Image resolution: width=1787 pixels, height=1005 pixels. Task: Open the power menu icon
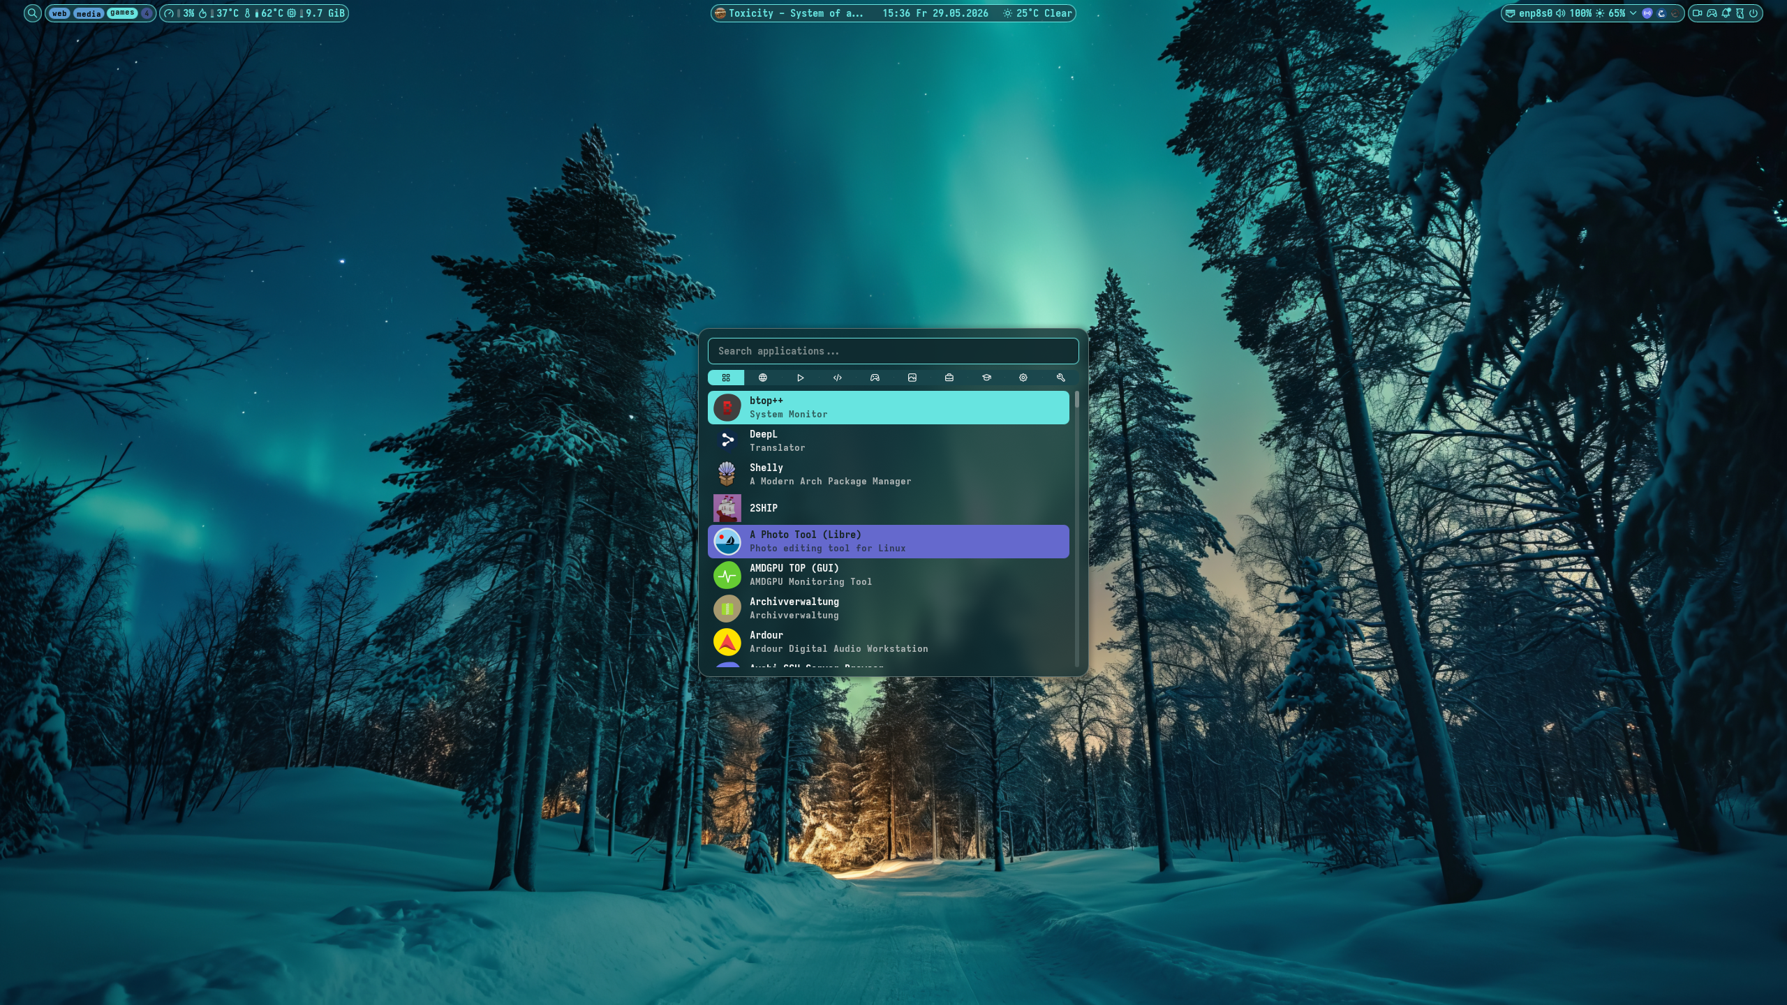[x=1753, y=13]
